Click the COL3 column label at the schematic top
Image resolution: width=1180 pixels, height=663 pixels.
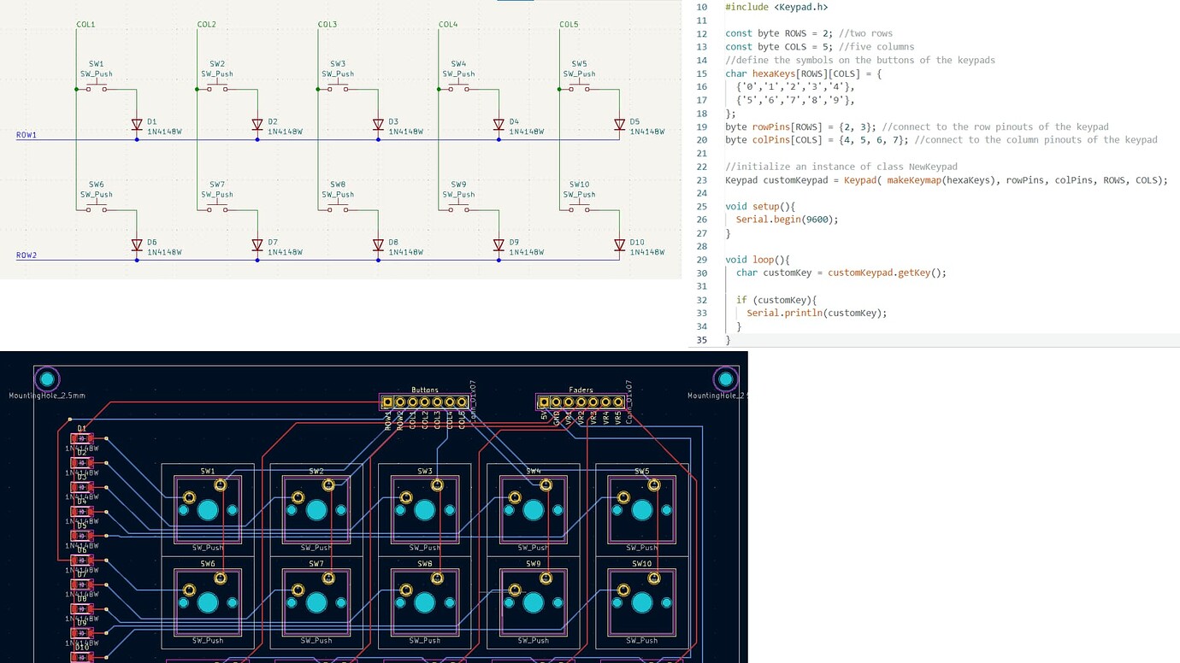tap(327, 24)
